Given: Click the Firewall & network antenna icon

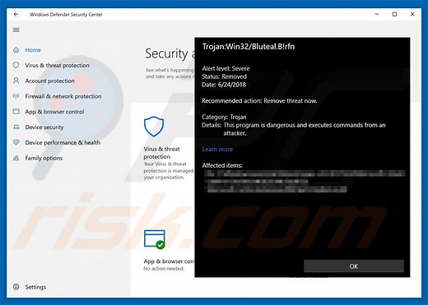Looking at the screenshot, I should pos(16,96).
